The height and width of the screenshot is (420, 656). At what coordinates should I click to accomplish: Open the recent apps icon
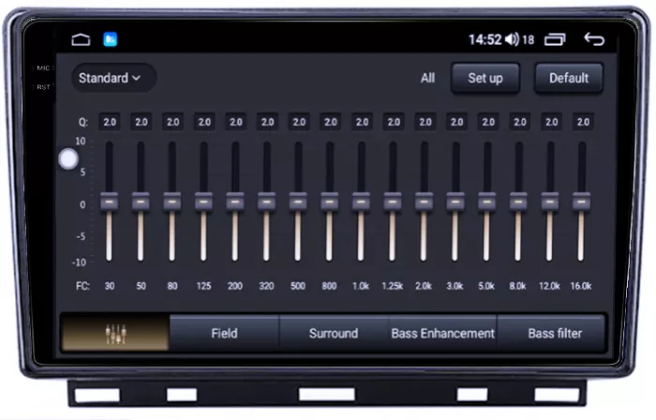pyautogui.click(x=555, y=39)
